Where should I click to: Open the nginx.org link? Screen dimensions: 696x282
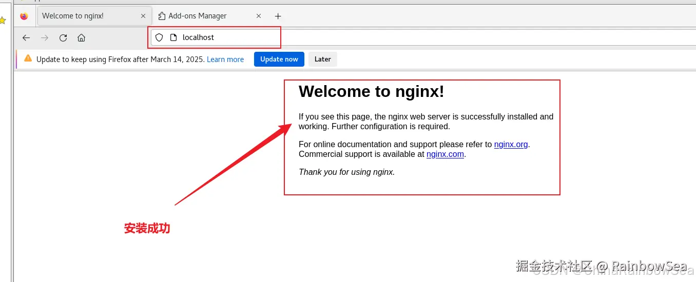tap(511, 145)
